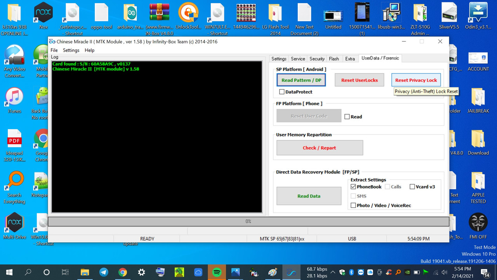Image resolution: width=497 pixels, height=280 pixels.
Task: Switch to the Service tab
Action: [298, 59]
